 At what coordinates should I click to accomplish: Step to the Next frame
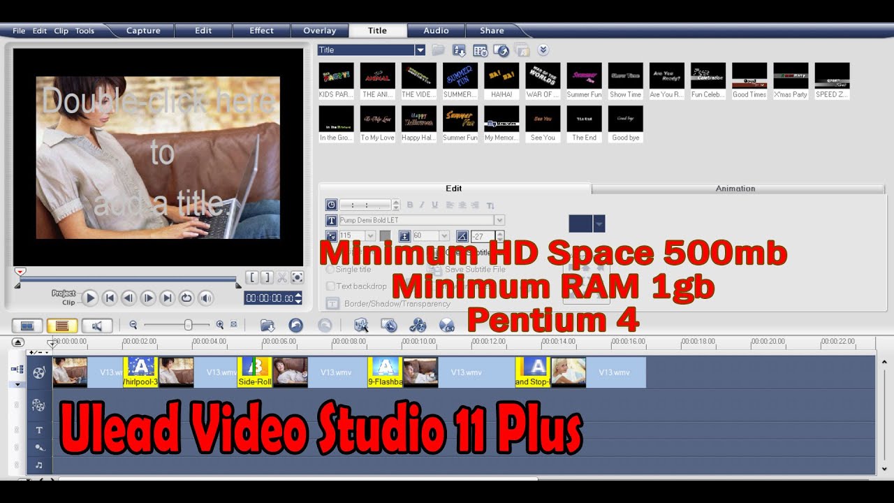(148, 298)
